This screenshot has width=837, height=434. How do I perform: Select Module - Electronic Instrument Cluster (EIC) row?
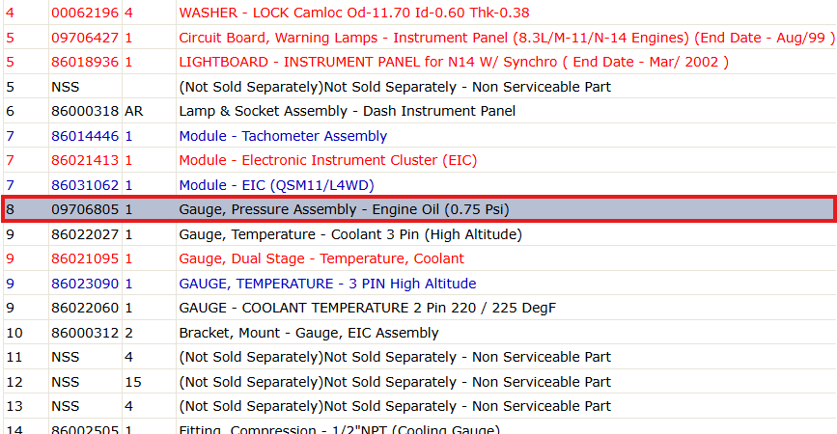click(419, 160)
